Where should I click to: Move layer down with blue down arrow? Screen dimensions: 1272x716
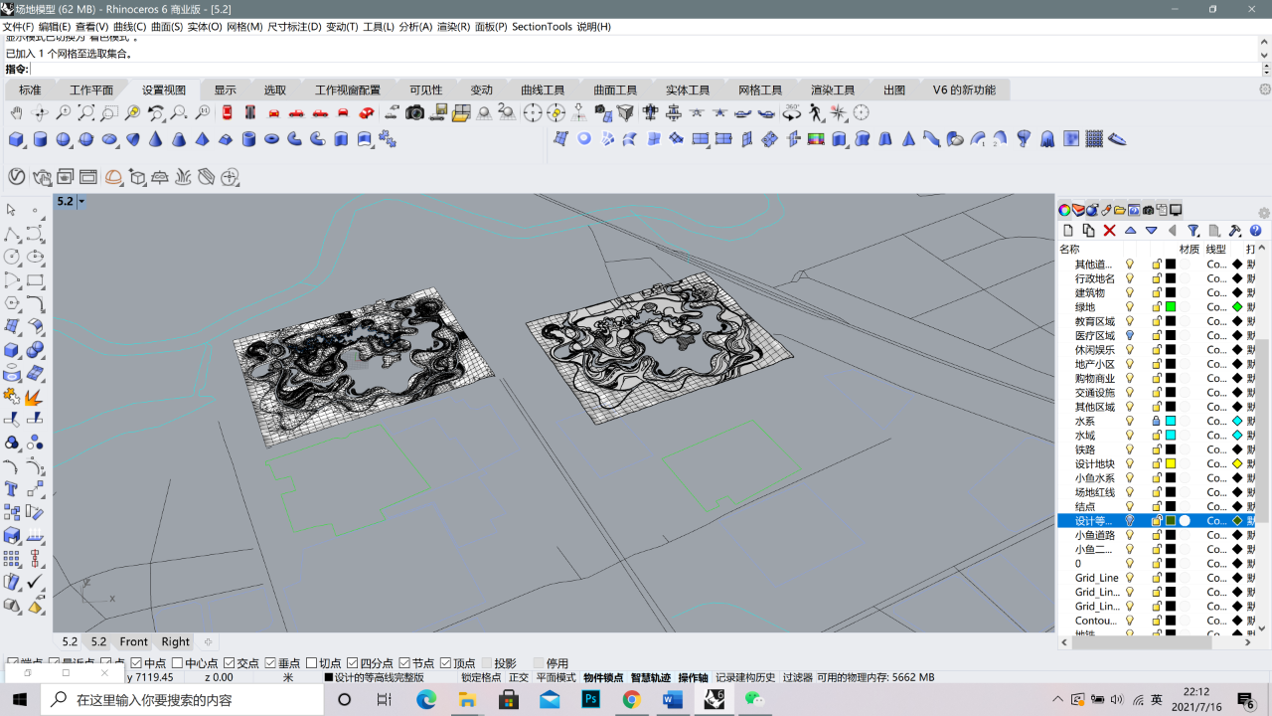tap(1152, 231)
